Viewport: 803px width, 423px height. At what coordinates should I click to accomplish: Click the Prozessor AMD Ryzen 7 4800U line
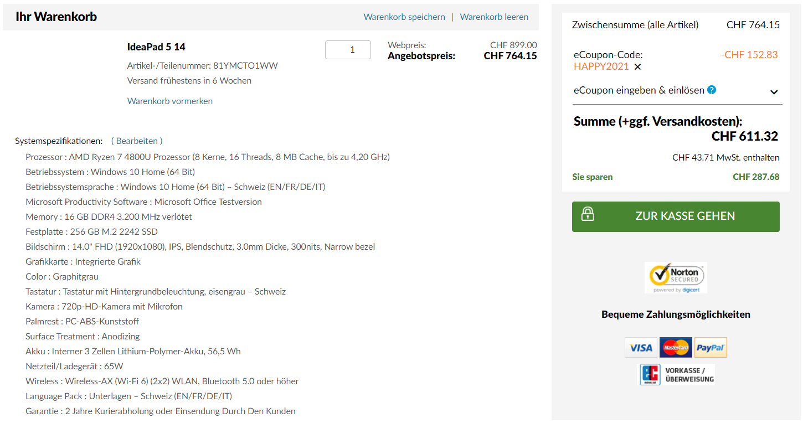[x=208, y=157]
